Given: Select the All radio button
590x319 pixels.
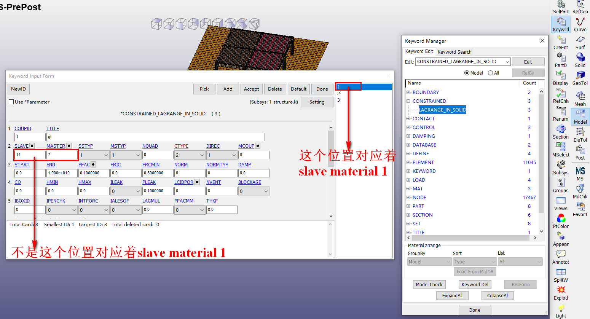Looking at the screenshot, I should pos(490,73).
